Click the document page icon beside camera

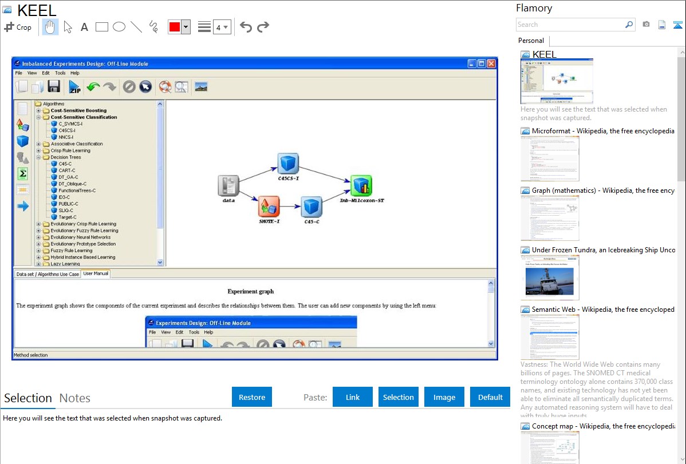click(662, 25)
